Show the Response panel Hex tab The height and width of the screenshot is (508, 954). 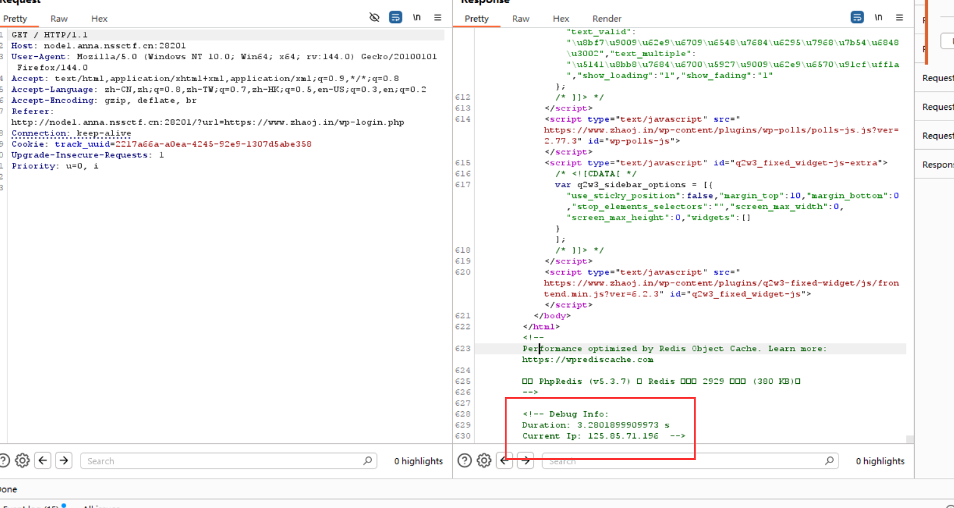click(561, 19)
